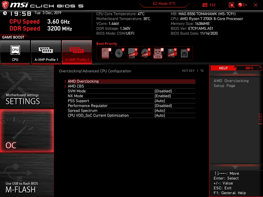Click the BIOS Mode CSM/UEFI text
The height and width of the screenshot is (197, 263).
pyautogui.click(x=115, y=33)
